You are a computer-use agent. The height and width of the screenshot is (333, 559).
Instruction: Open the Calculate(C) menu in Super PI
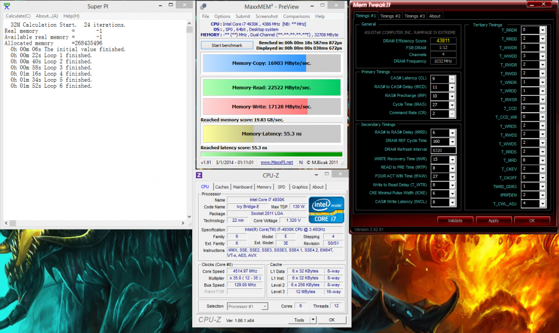tap(17, 16)
